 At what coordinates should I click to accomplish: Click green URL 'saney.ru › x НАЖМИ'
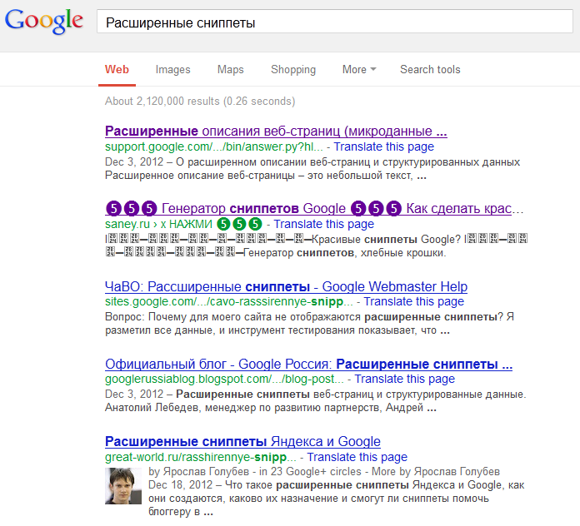pos(183,224)
